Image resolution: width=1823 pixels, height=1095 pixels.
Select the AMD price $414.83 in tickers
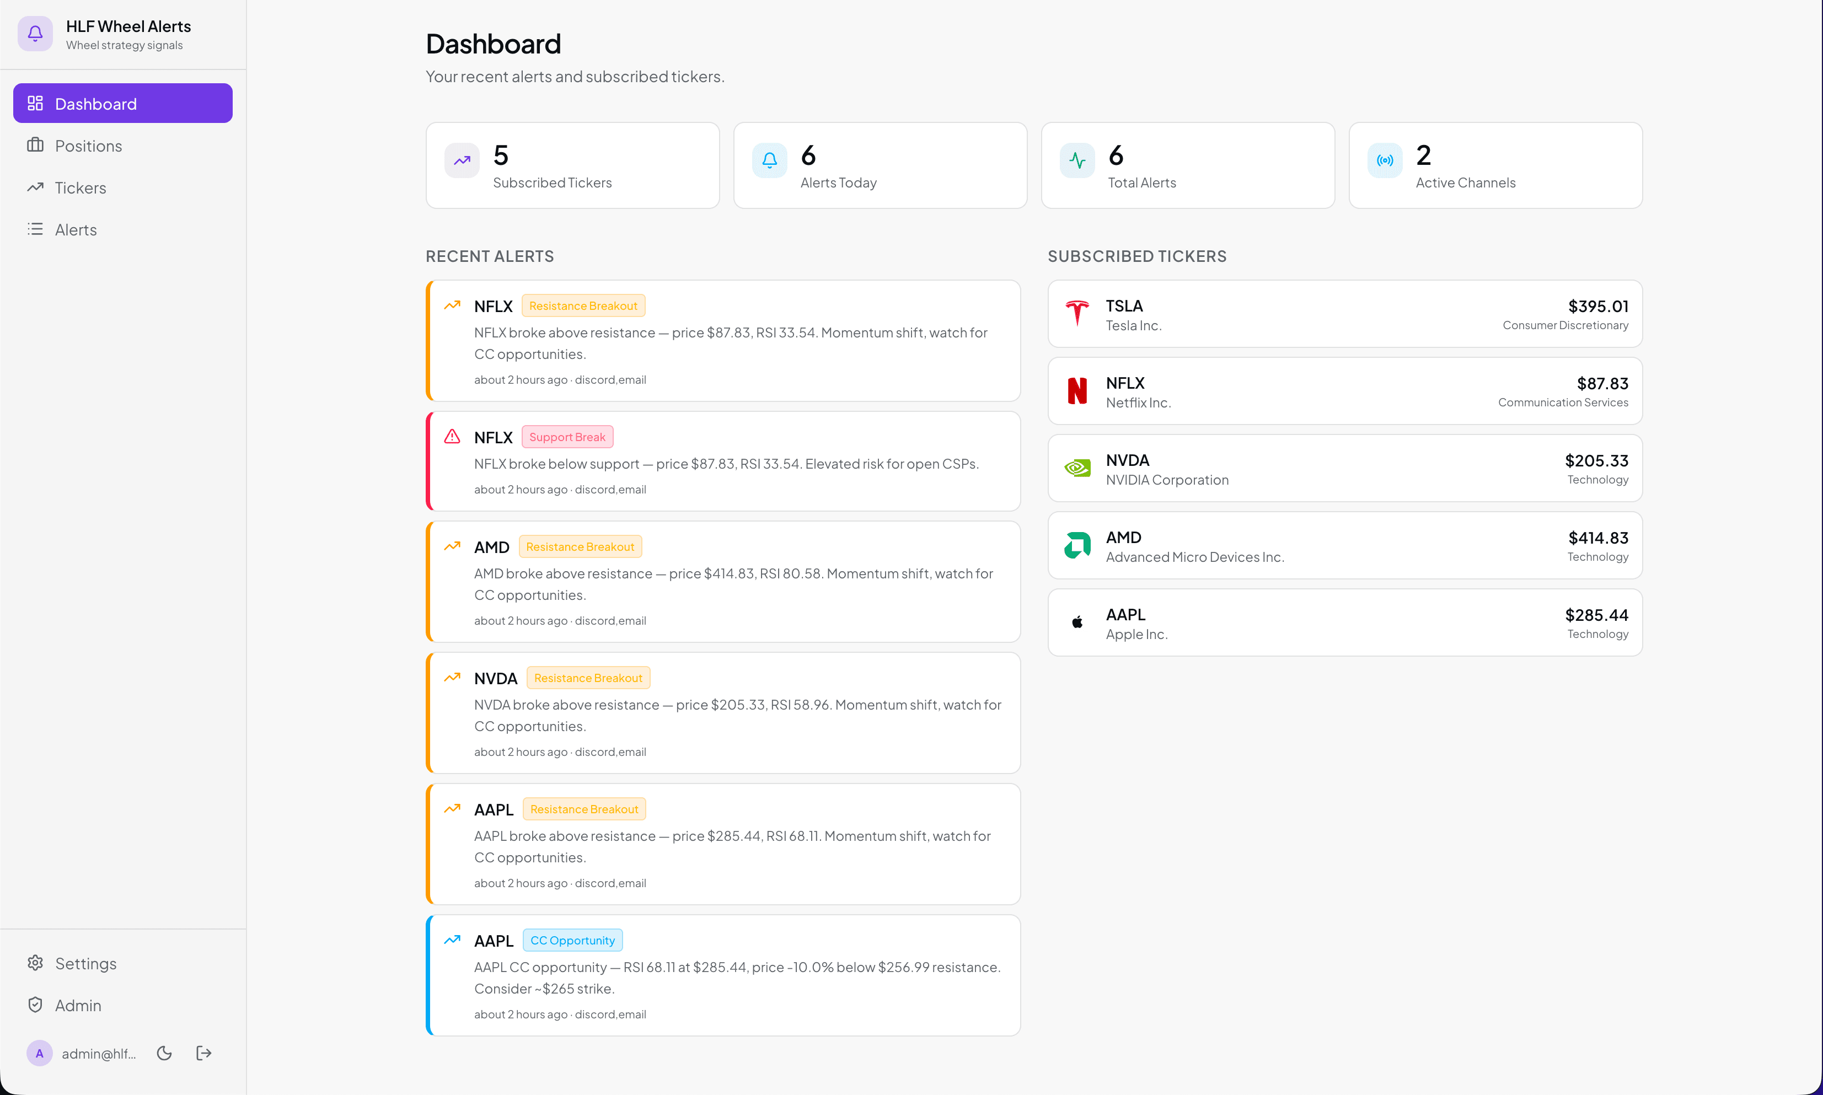pyautogui.click(x=1598, y=538)
